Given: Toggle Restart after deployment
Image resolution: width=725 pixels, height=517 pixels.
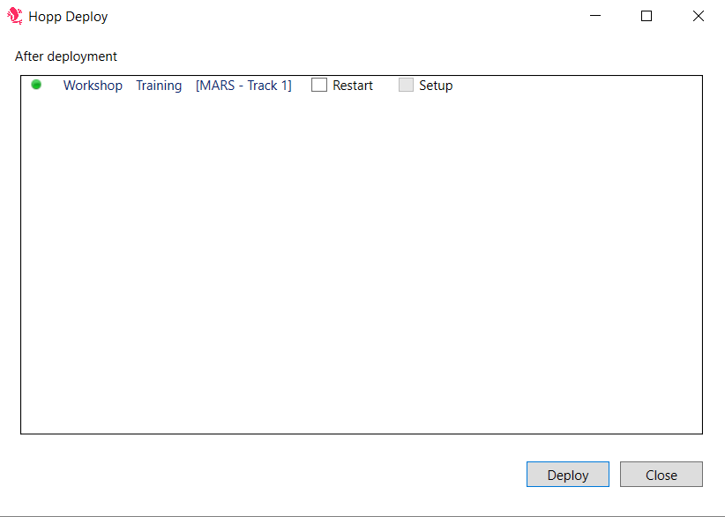Looking at the screenshot, I should (318, 85).
